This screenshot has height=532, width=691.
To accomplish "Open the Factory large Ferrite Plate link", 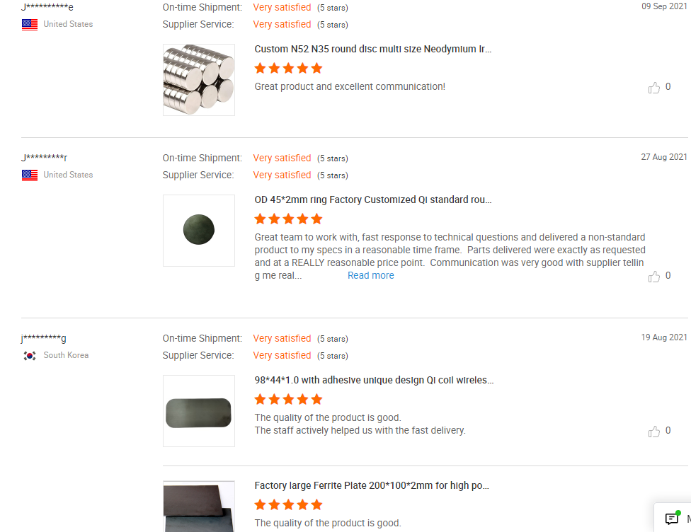I will (372, 486).
